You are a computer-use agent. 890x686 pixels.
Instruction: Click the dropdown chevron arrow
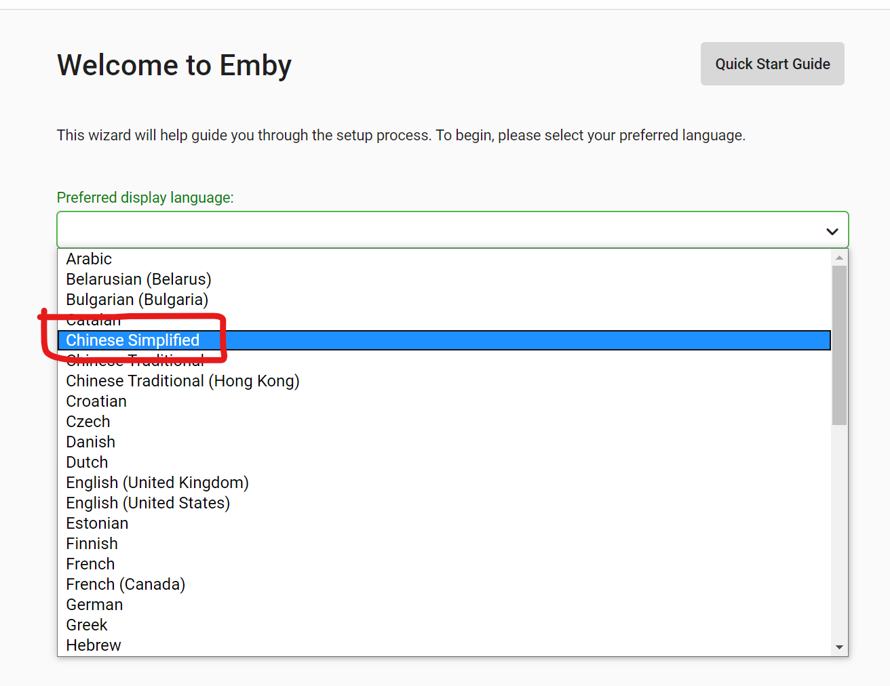click(832, 231)
